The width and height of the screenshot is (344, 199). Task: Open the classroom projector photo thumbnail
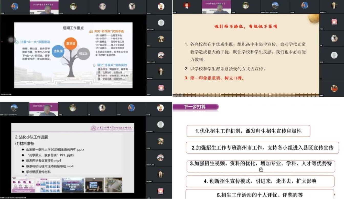pyautogui.click(x=94, y=185)
